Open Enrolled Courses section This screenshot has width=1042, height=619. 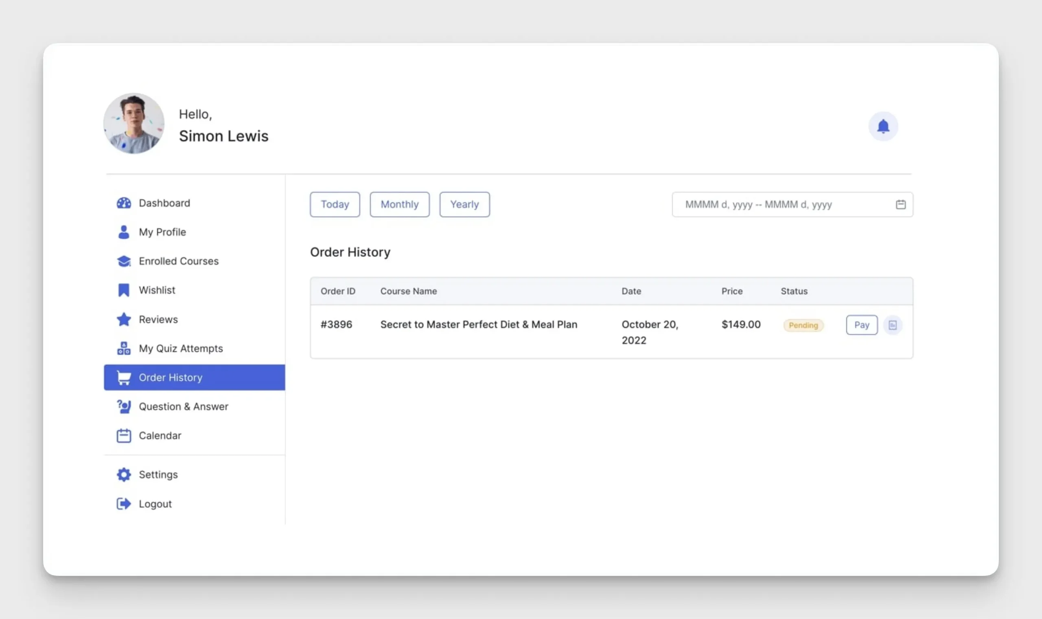tap(195, 261)
